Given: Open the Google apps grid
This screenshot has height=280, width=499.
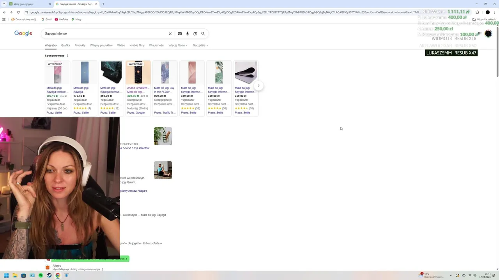Looking at the screenshot, I should click(x=480, y=34).
